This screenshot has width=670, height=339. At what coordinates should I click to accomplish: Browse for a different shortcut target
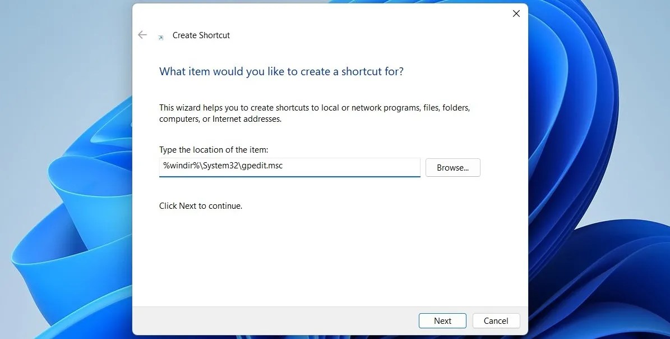(452, 167)
